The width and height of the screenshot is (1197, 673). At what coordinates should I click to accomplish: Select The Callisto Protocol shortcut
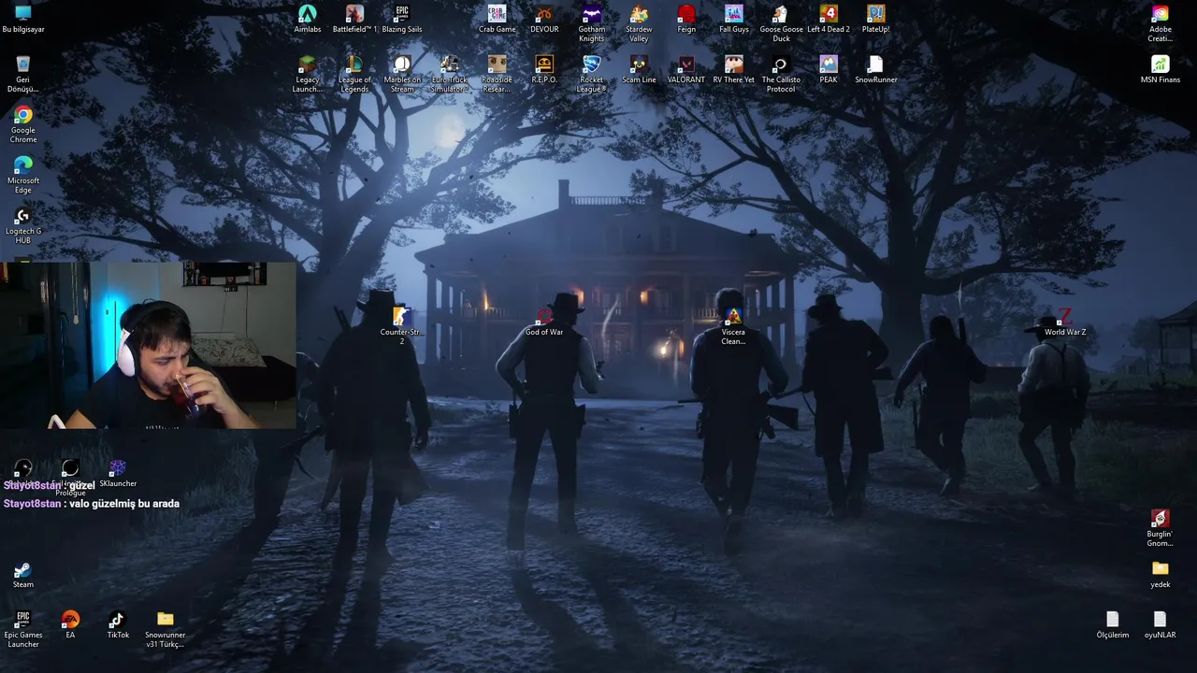click(x=782, y=74)
